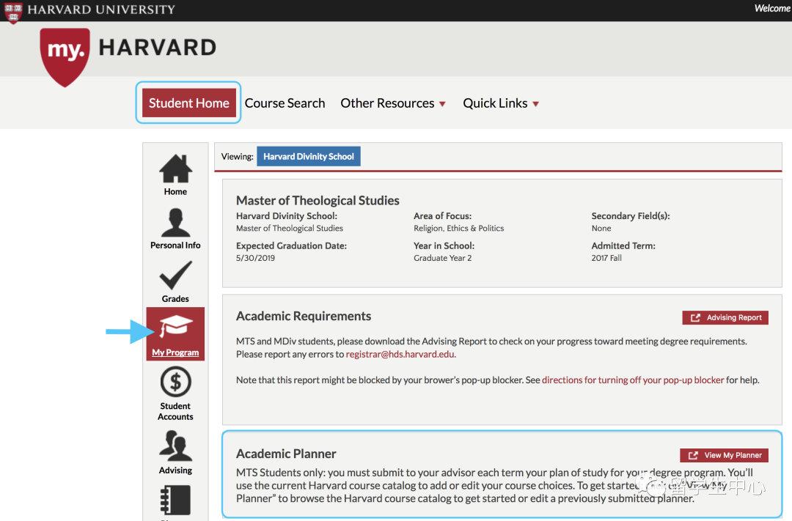Expand the Quick Links dropdown
The height and width of the screenshot is (521, 792).
coord(501,103)
